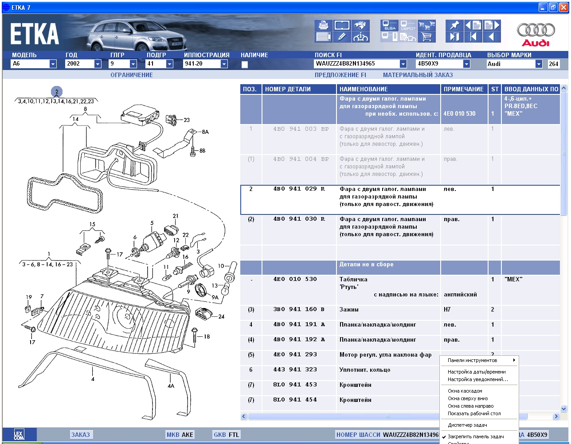This screenshot has height=444, width=571.
Task: Click the parts table vertical scrollbar thumb
Action: (x=564, y=154)
